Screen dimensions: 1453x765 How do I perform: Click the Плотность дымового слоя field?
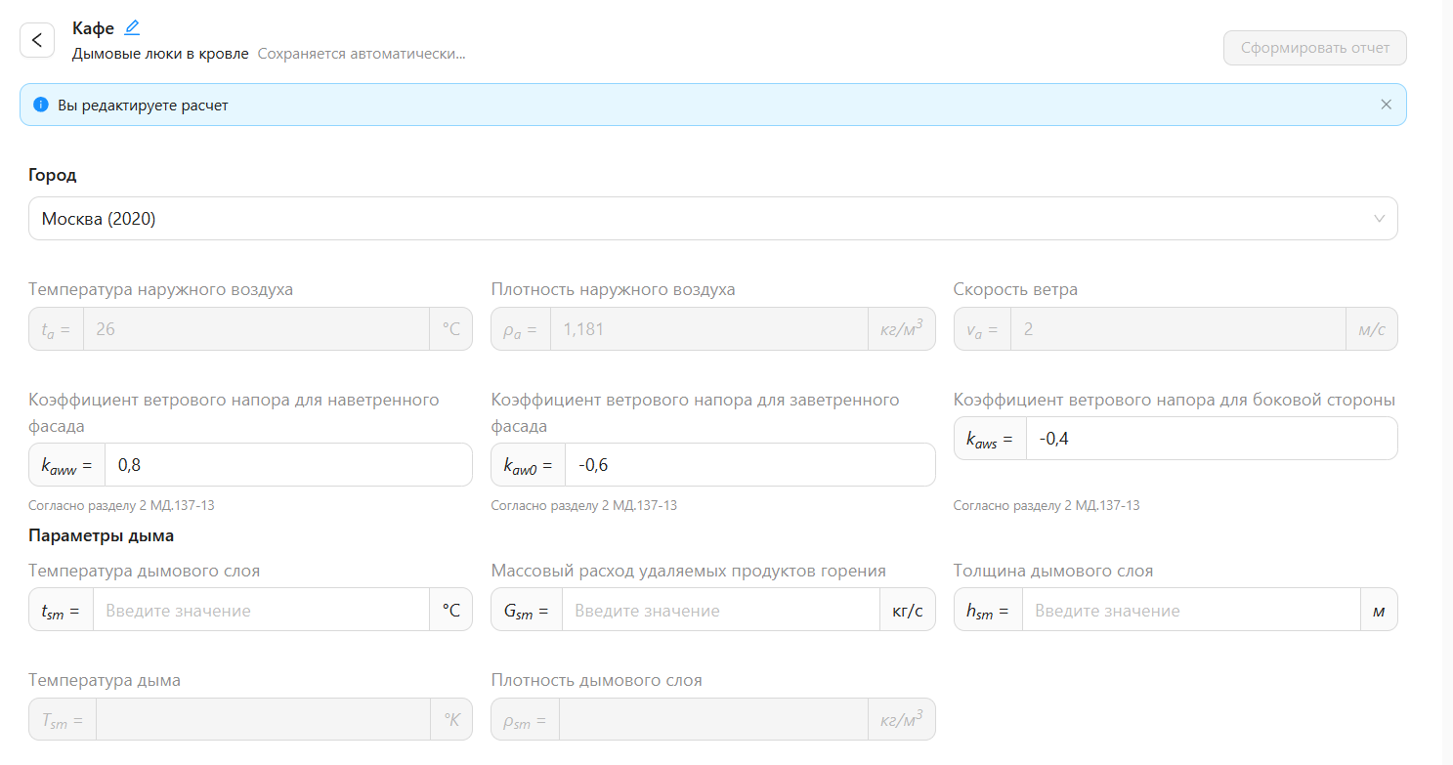(x=712, y=720)
